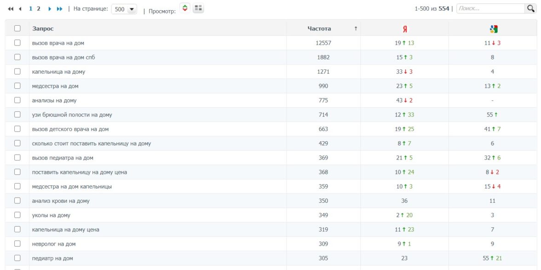Go to first page of results
This screenshot has height=270, width=541.
coord(10,9)
